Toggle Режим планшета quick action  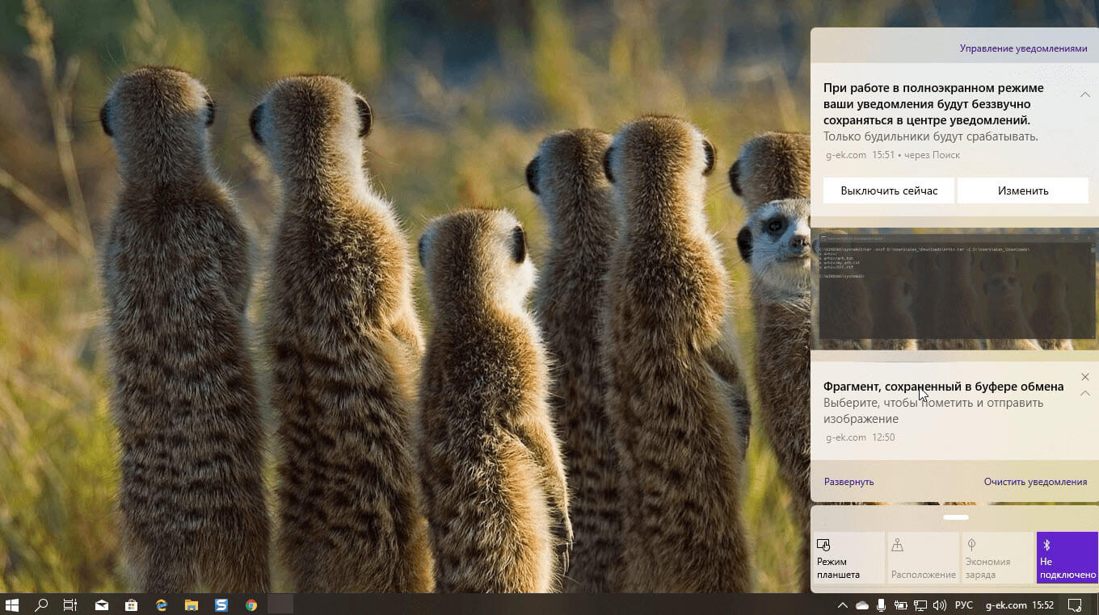click(x=848, y=558)
